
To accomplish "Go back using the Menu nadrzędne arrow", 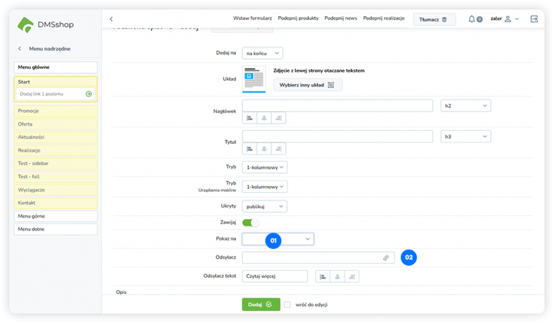I will [19, 48].
